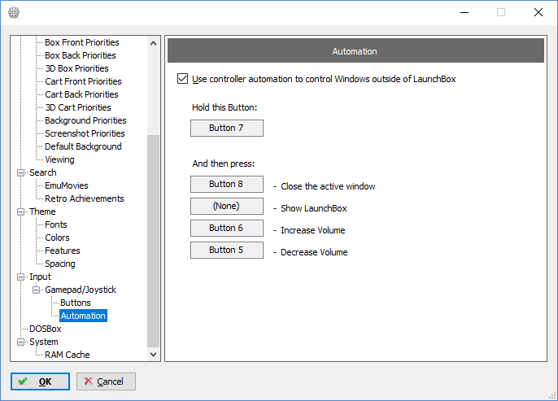The image size is (558, 401).
Task: Minimize the options window
Action: pyautogui.click(x=464, y=12)
